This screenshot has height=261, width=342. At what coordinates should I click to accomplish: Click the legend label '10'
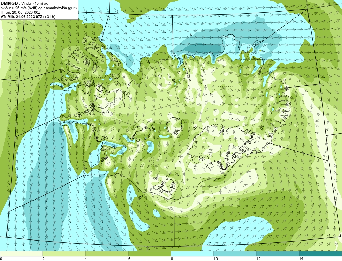tap(216, 259)
